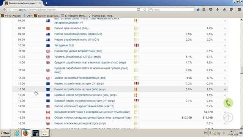Open the Forex с Альпари bookmark
This screenshot has height=137, width=243.
11,16
